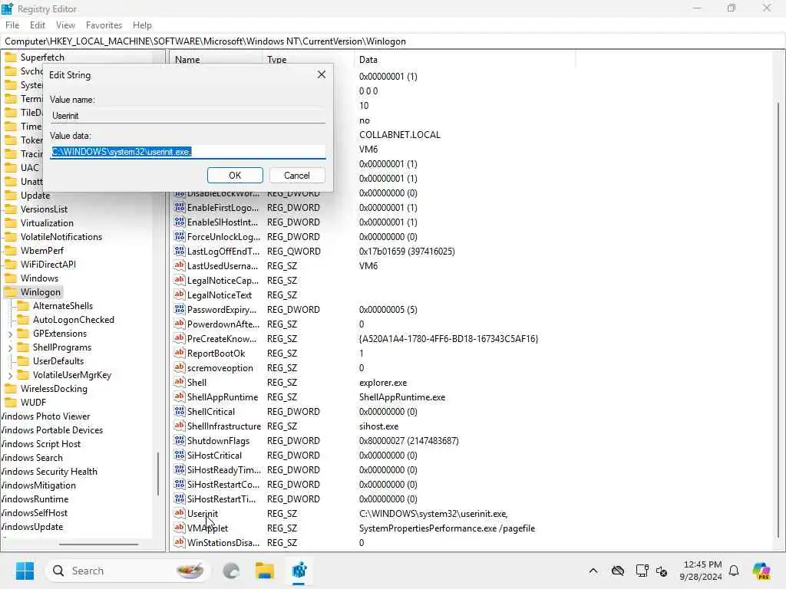Select the WbemPerf folder icon

pyautogui.click(x=11, y=251)
